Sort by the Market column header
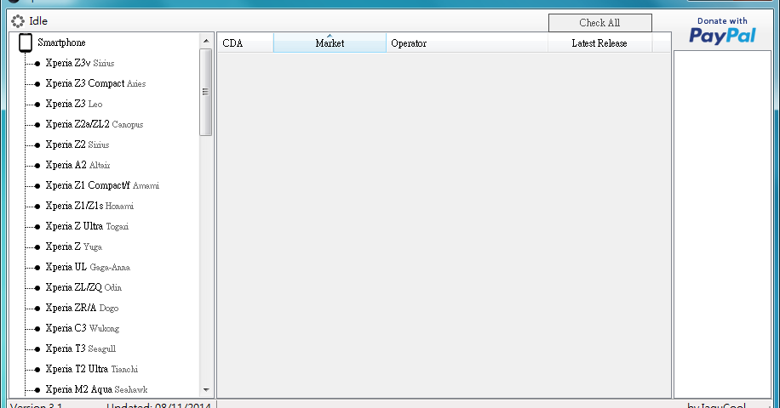 (x=330, y=43)
